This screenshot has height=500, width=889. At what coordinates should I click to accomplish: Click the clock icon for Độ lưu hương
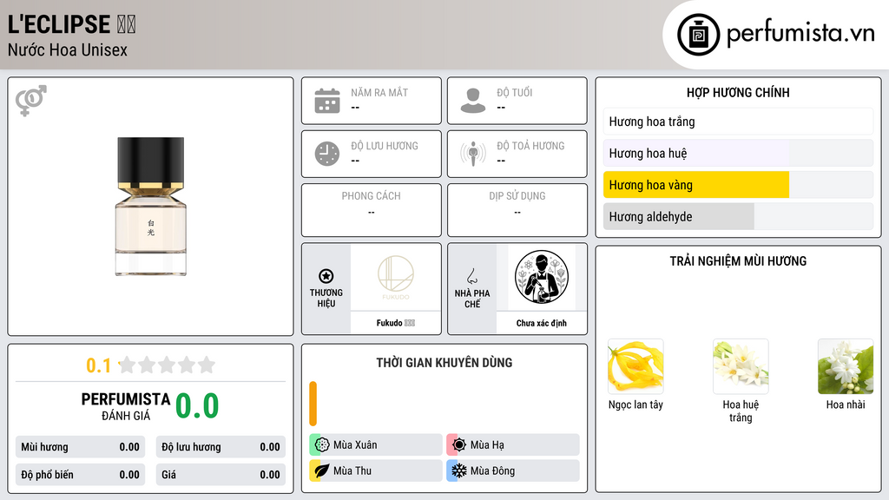(327, 154)
